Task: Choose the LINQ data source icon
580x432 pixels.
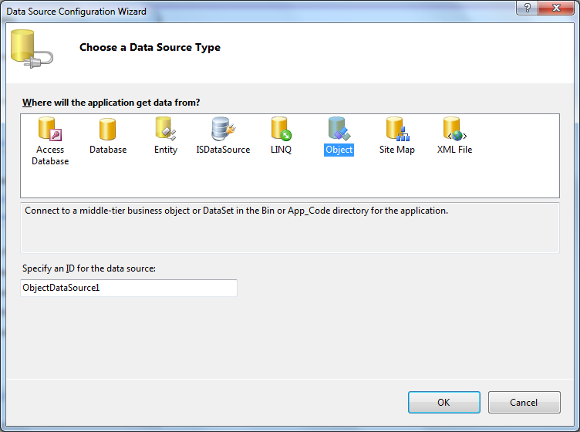Action: (x=281, y=130)
